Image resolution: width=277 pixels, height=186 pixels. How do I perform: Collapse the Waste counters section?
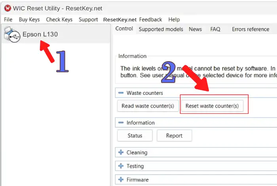121,93
